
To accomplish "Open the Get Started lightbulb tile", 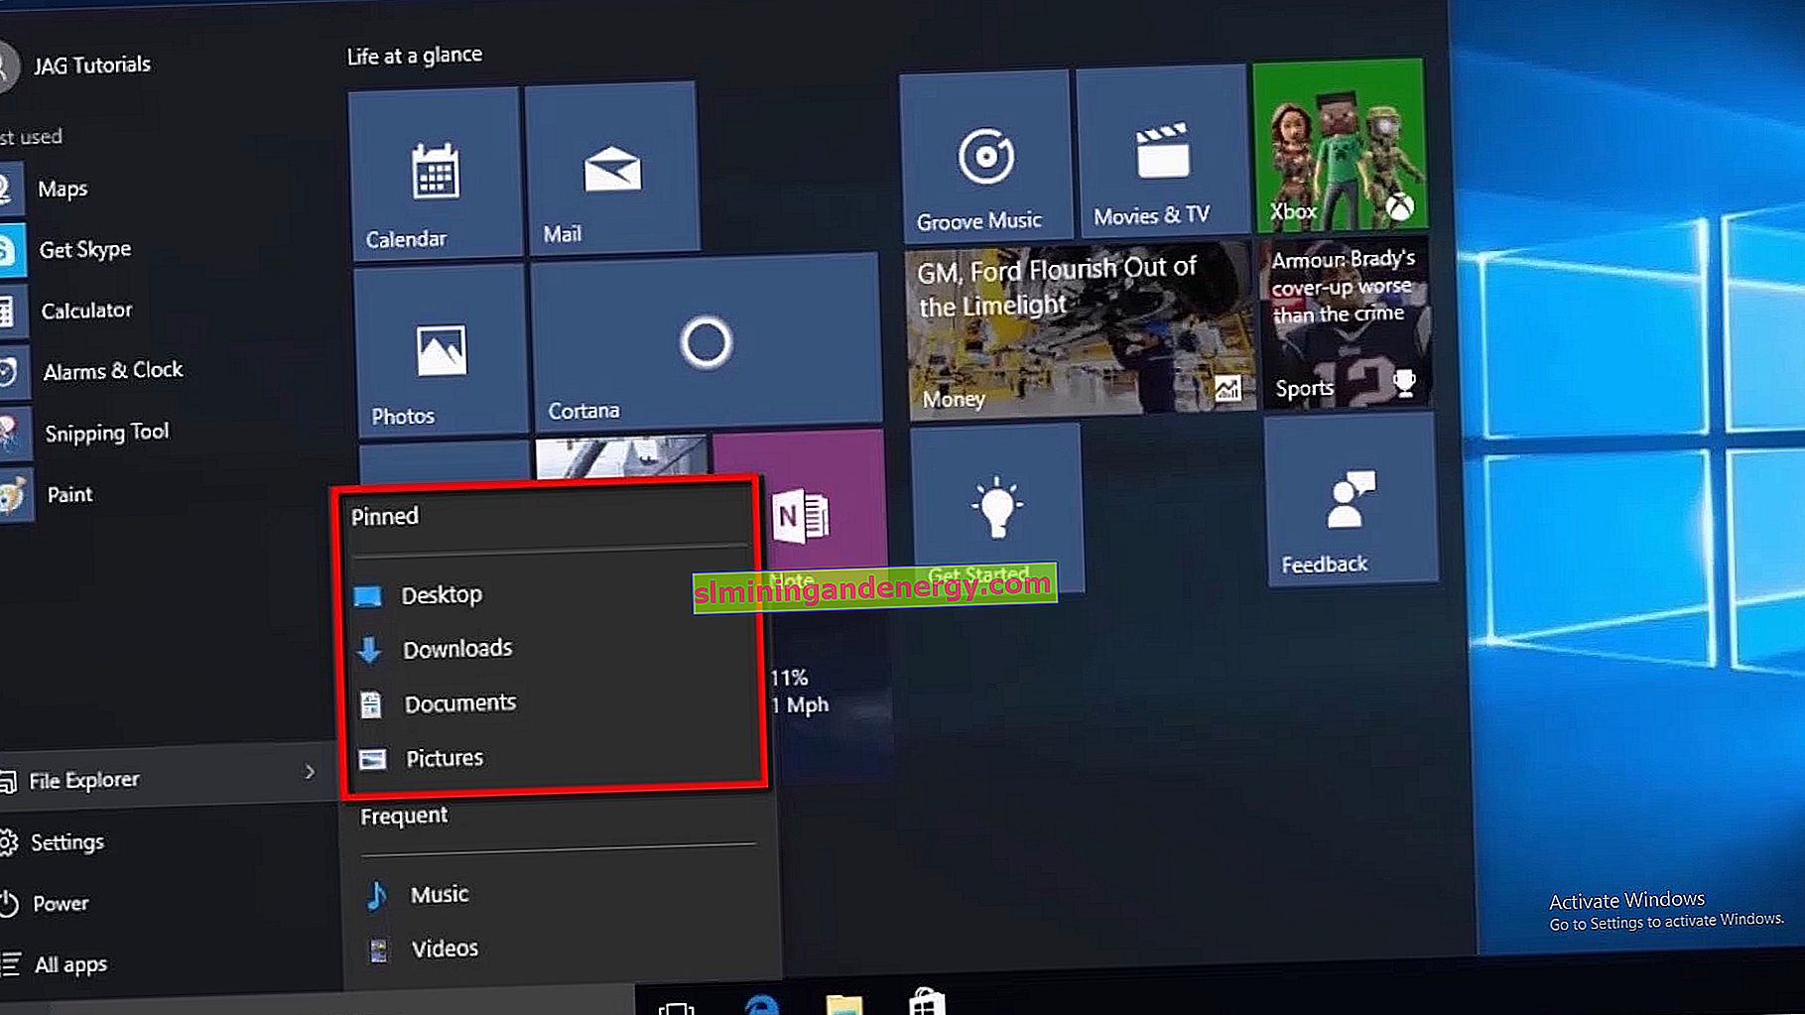I will [x=996, y=508].
